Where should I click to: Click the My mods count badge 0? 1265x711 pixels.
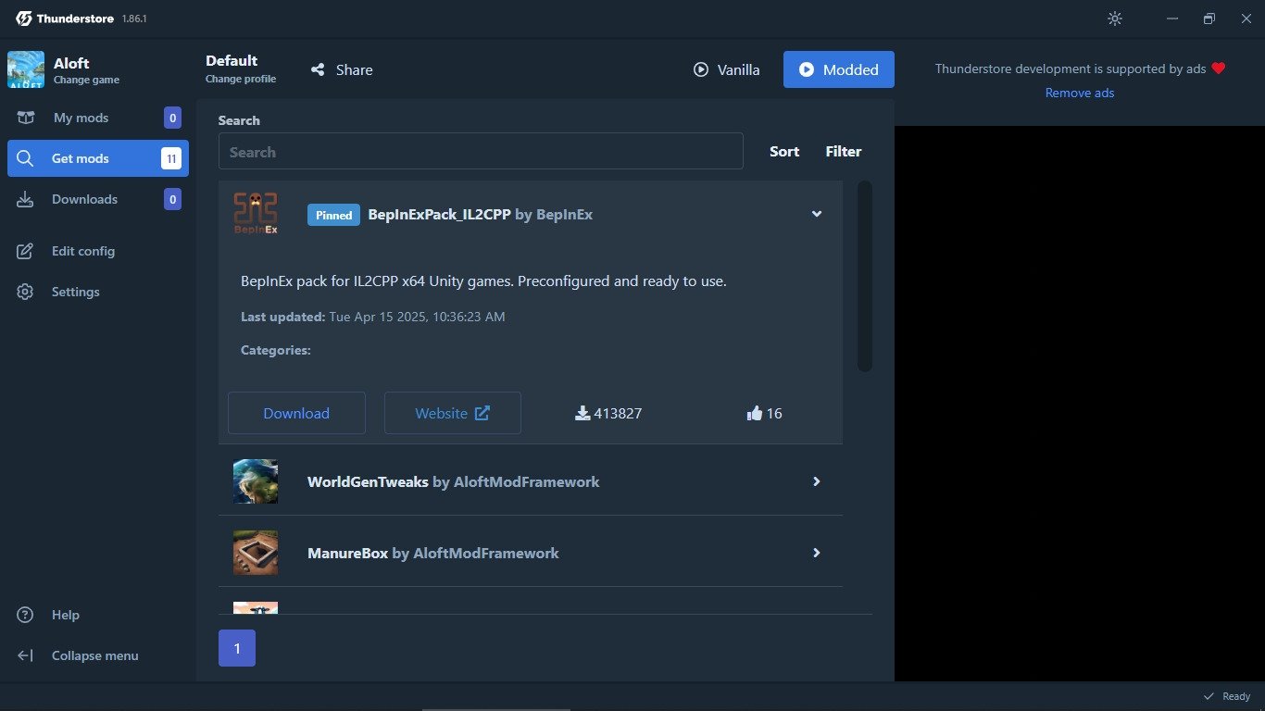(x=172, y=118)
